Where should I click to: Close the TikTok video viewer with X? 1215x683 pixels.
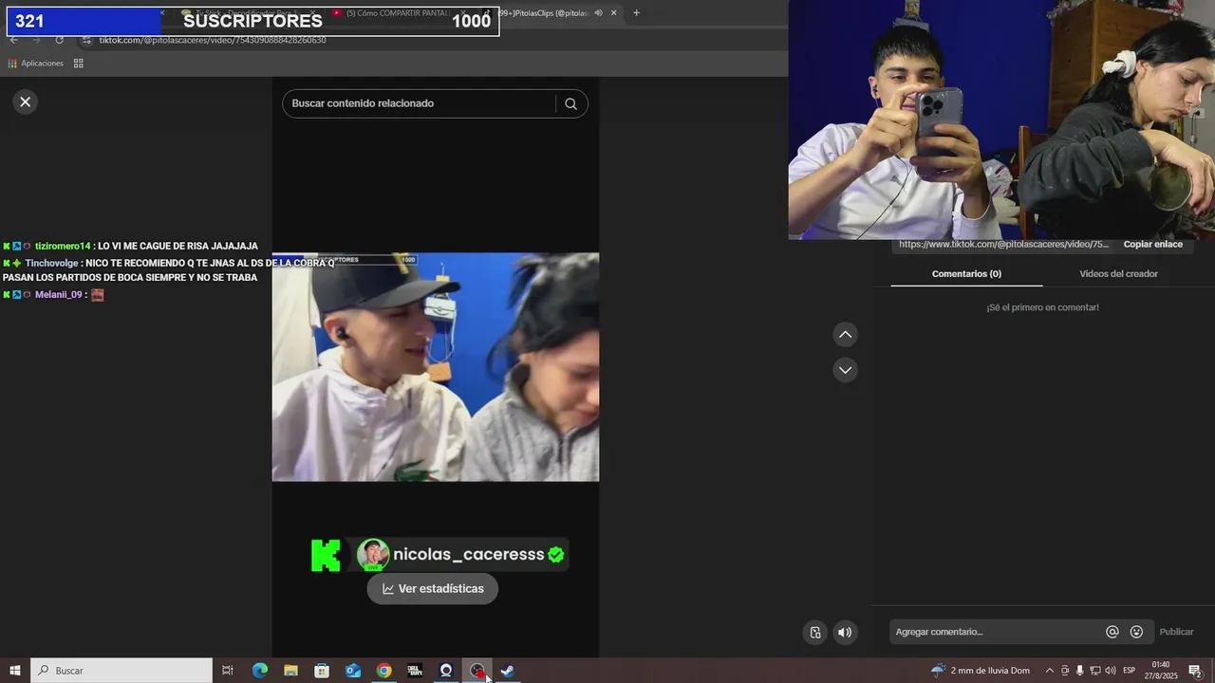pyautogui.click(x=26, y=102)
